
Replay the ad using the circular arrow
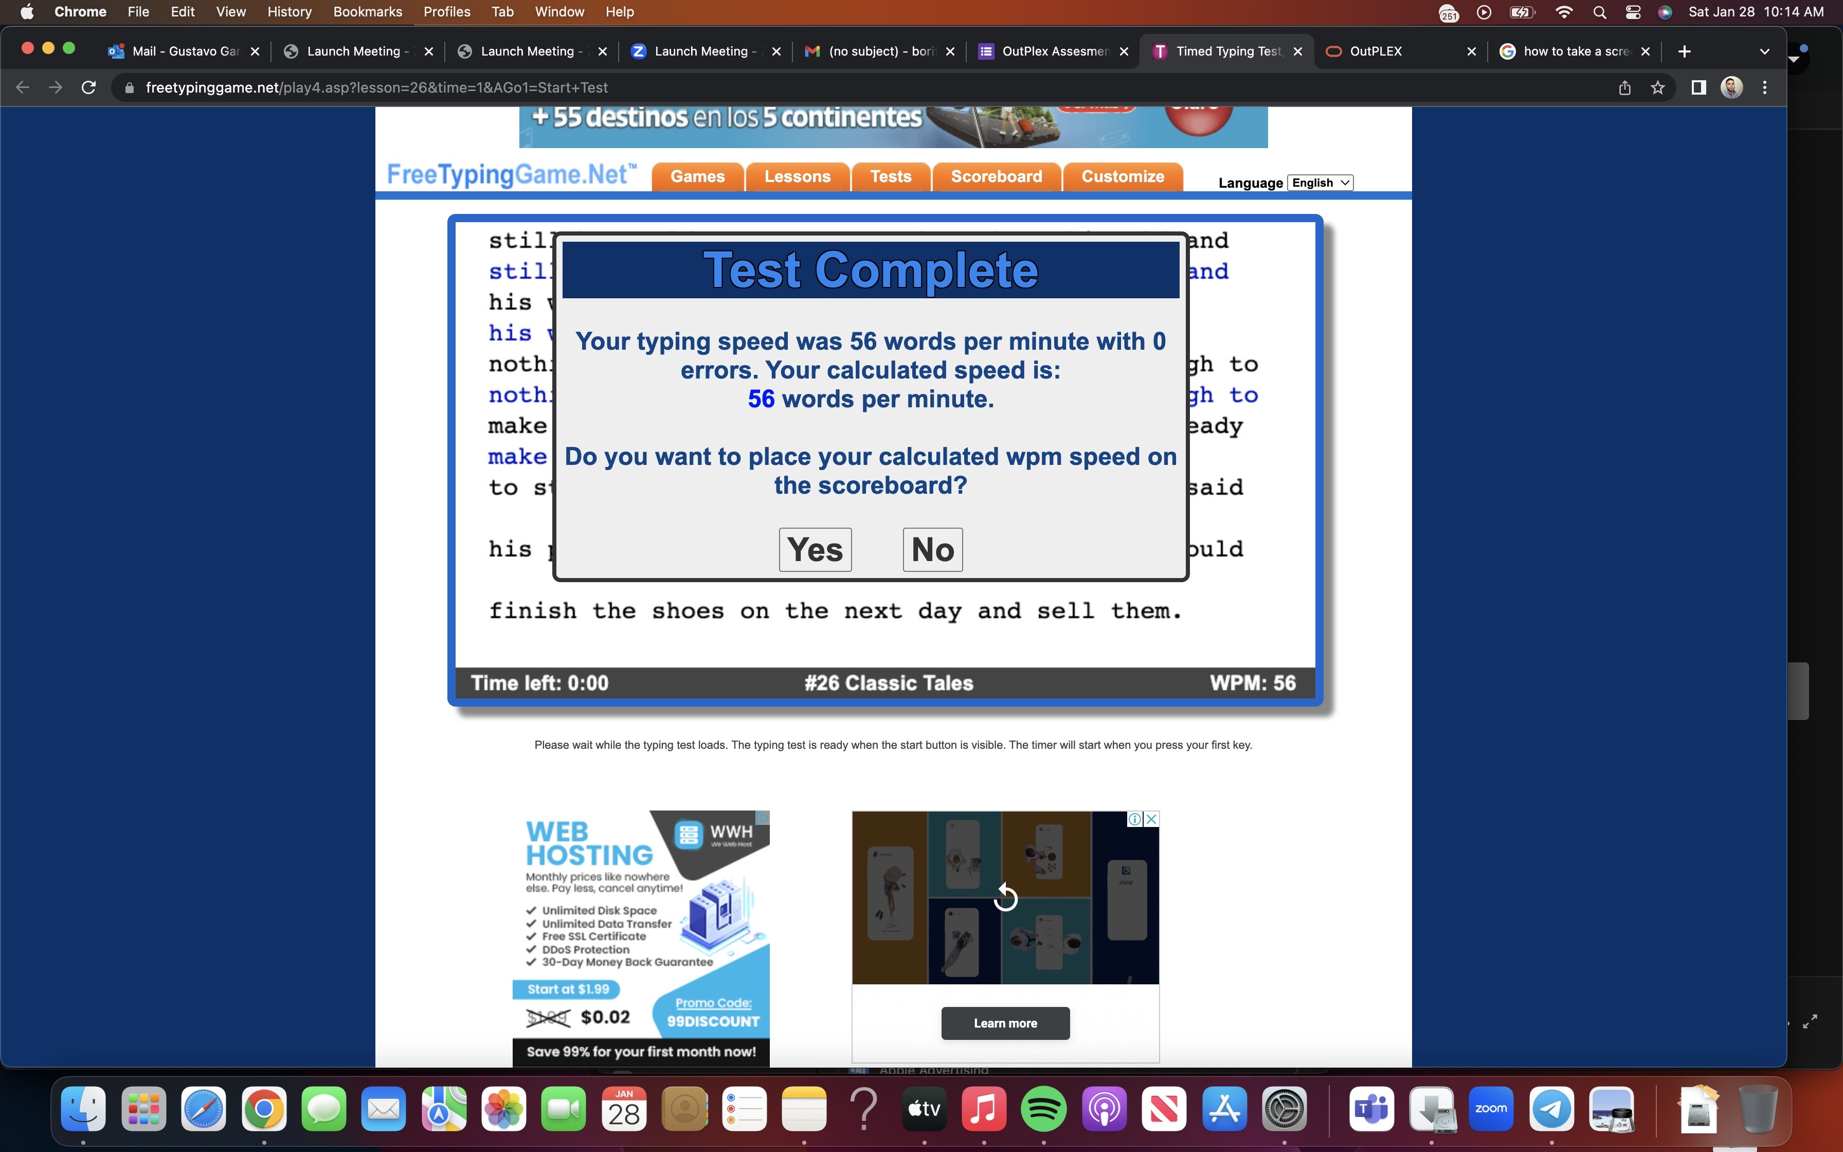point(1005,897)
